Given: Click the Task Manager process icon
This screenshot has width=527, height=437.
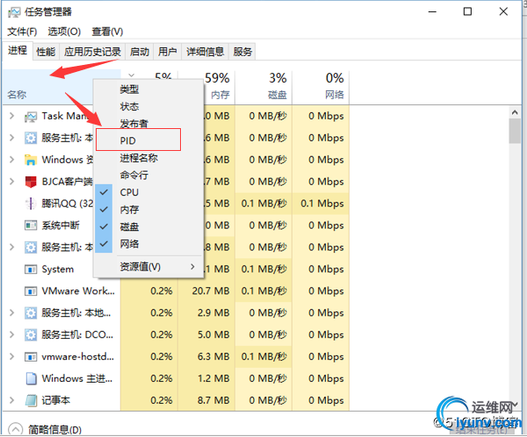Looking at the screenshot, I should pyautogui.click(x=31, y=117).
